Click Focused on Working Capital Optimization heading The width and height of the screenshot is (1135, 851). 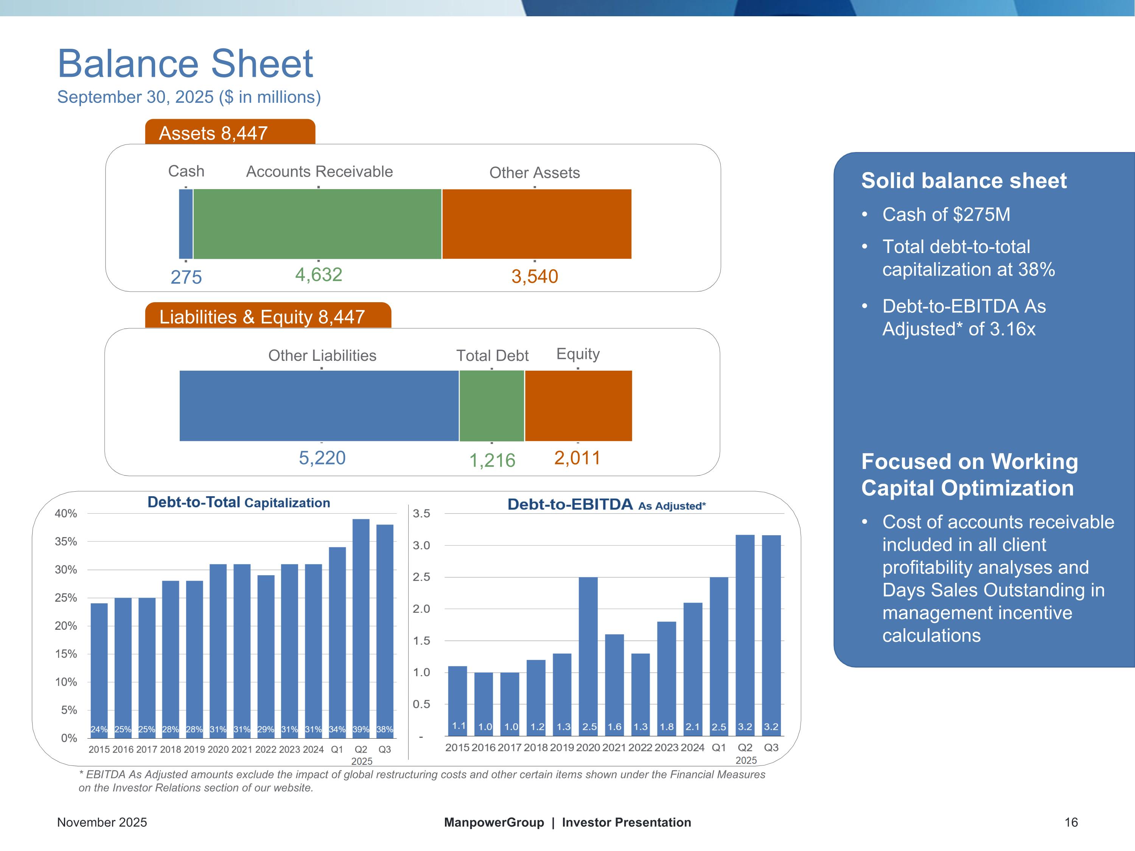point(969,475)
